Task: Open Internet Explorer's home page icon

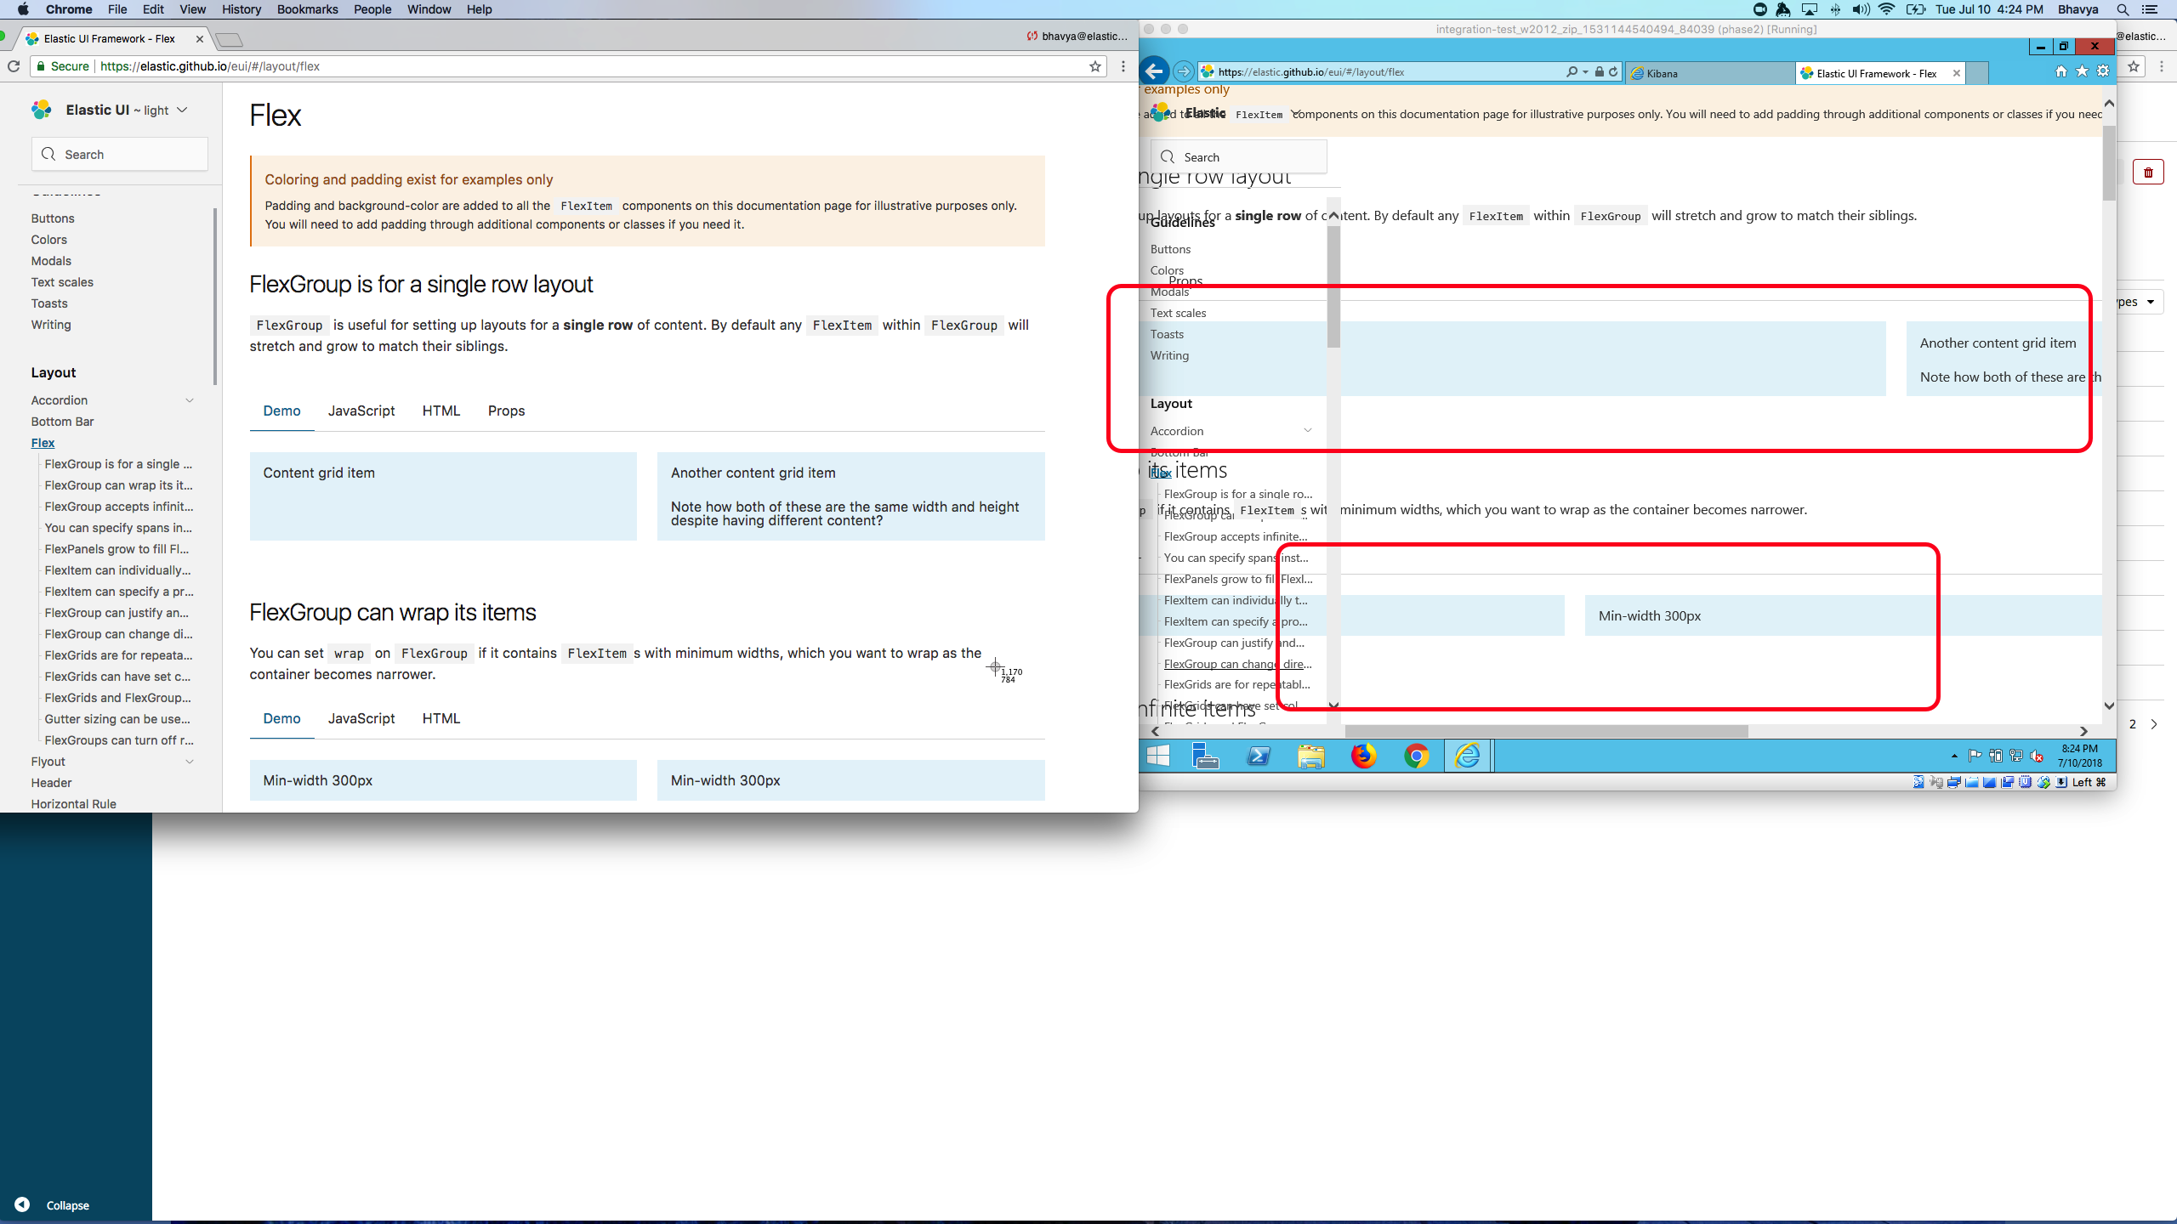Action: [2060, 71]
